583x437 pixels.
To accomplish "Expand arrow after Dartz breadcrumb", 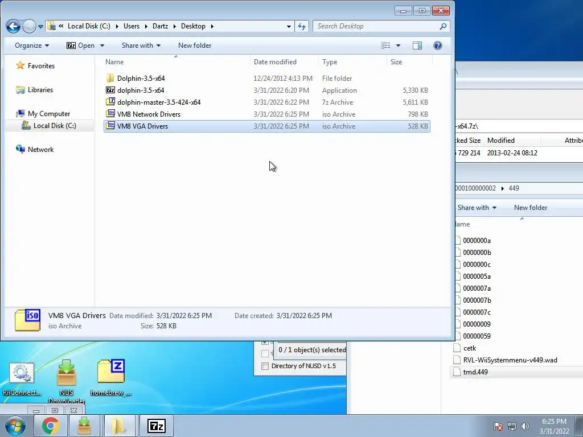I will [174, 26].
